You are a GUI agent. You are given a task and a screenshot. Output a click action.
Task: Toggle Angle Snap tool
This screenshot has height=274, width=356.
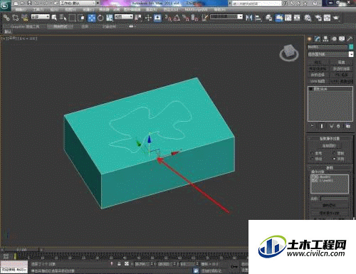click(177, 18)
